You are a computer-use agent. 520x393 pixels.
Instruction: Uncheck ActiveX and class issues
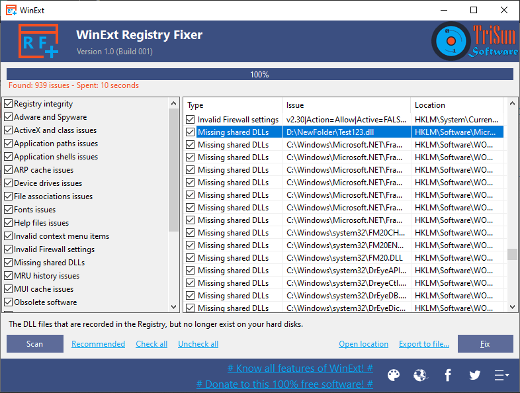pyautogui.click(x=9, y=130)
